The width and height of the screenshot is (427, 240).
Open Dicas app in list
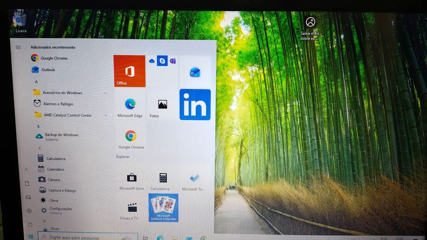[x=50, y=229]
